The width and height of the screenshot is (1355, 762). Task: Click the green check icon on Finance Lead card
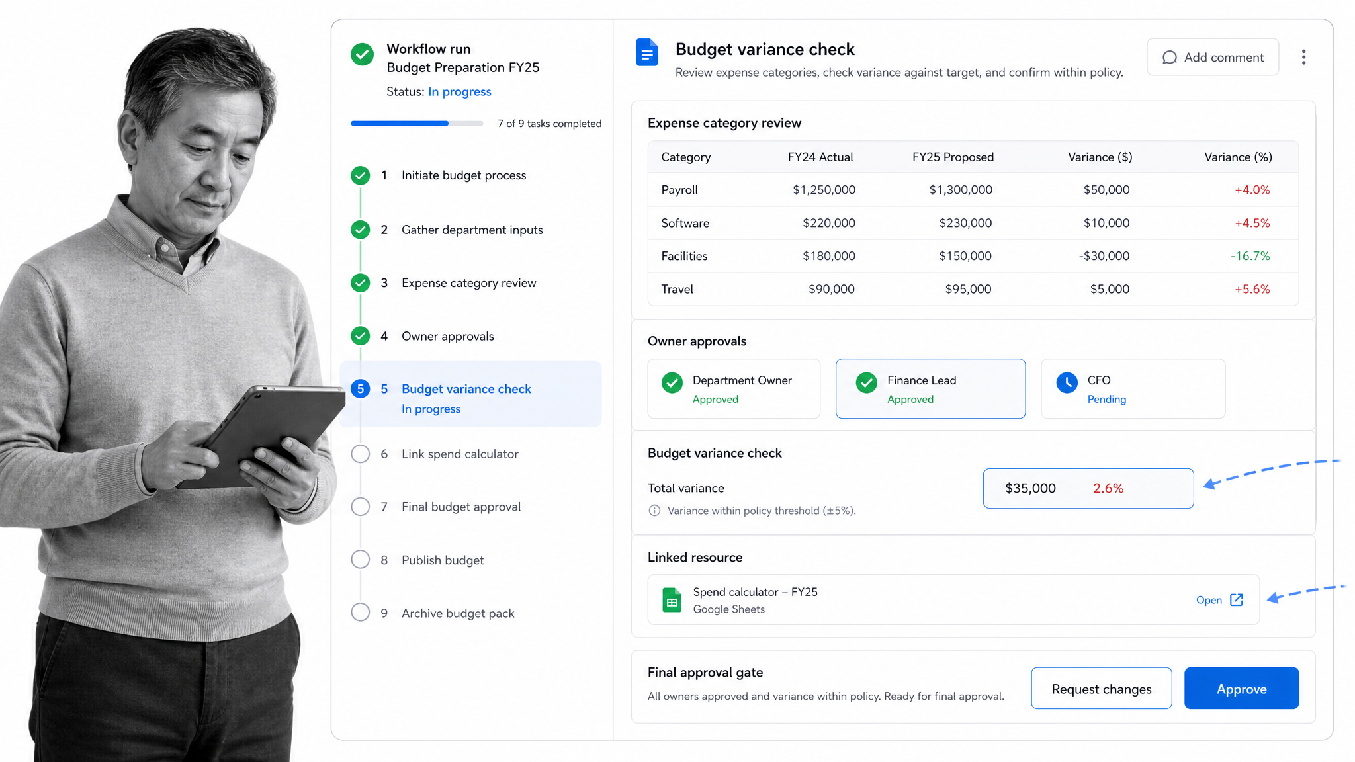(x=867, y=382)
